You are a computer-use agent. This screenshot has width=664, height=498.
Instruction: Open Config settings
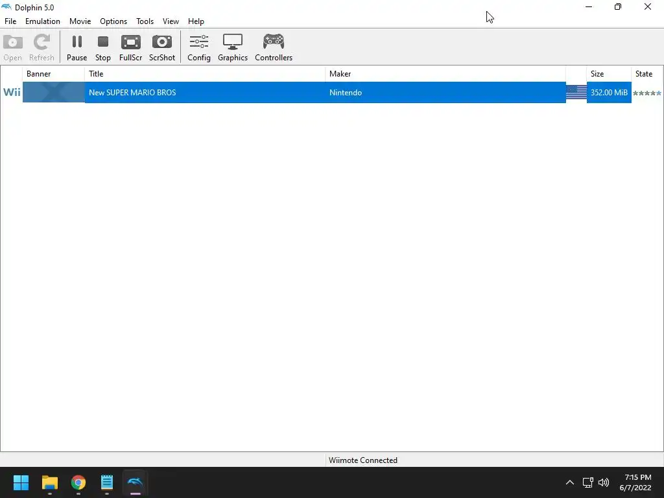199,47
